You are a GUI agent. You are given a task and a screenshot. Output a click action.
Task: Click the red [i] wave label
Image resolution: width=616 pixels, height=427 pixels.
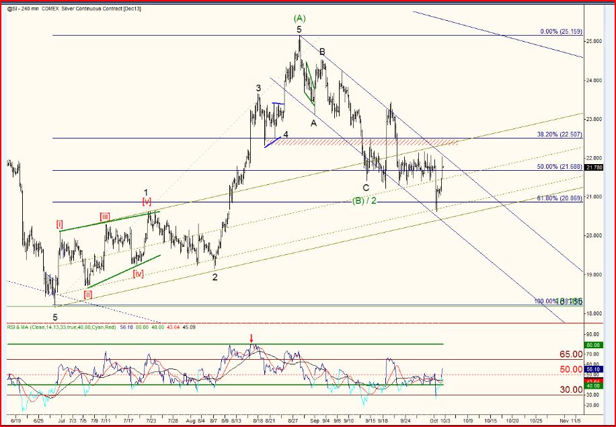tap(60, 225)
